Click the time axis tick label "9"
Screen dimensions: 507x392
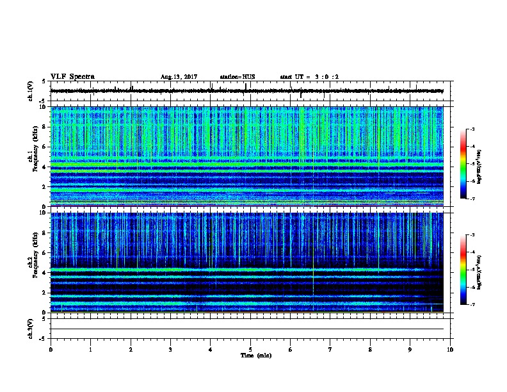pos(410,350)
